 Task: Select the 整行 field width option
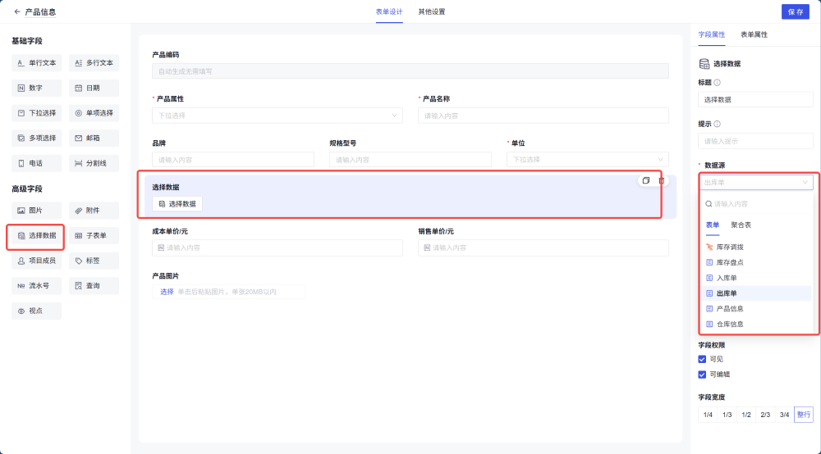click(x=803, y=415)
